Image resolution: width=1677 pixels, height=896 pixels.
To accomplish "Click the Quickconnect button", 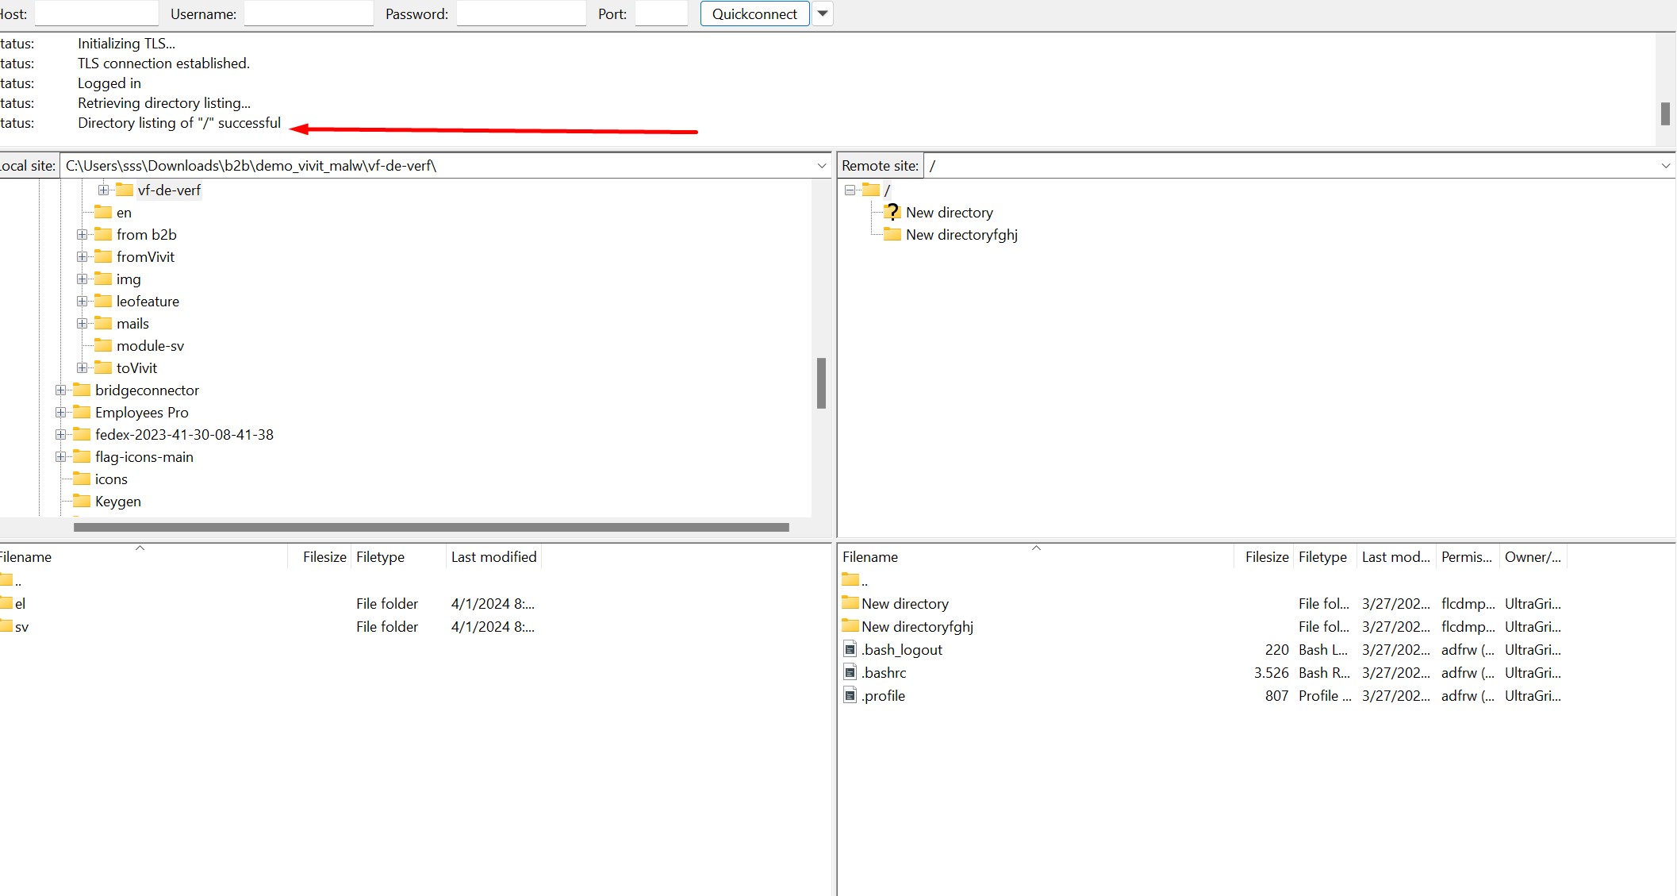I will [754, 13].
